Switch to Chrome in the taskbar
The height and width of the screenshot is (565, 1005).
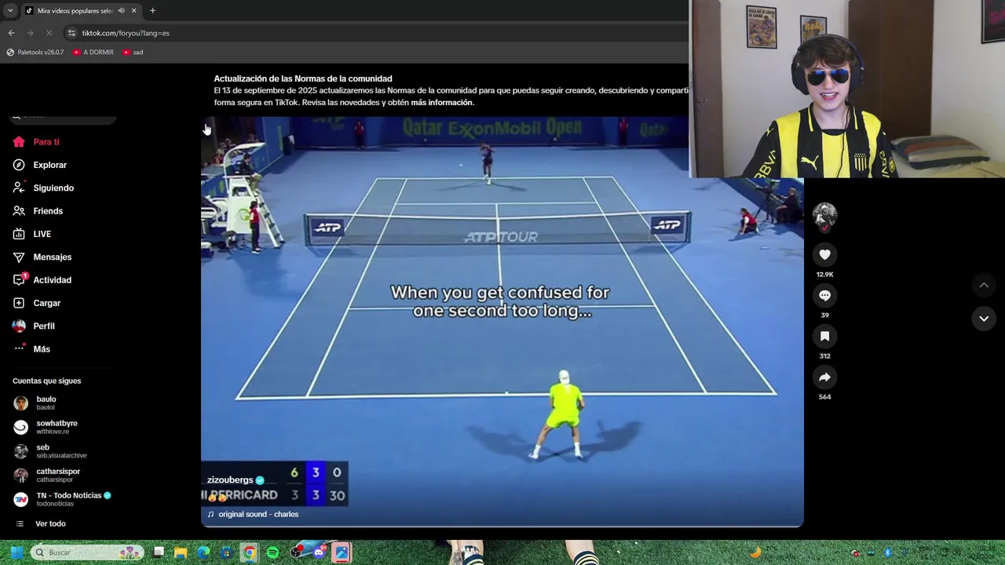[249, 552]
